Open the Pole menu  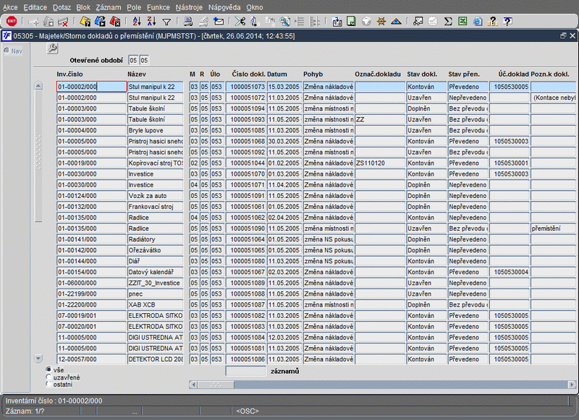(x=134, y=7)
